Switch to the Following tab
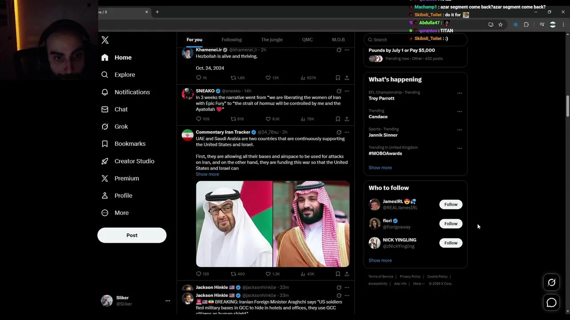The height and width of the screenshot is (320, 570). point(232,40)
